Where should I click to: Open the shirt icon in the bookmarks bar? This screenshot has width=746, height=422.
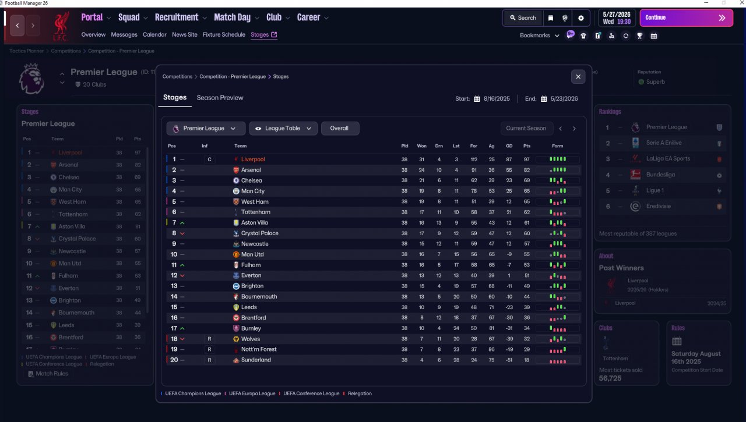coord(583,36)
